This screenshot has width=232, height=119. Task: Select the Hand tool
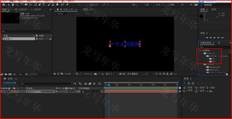coord(13,5)
